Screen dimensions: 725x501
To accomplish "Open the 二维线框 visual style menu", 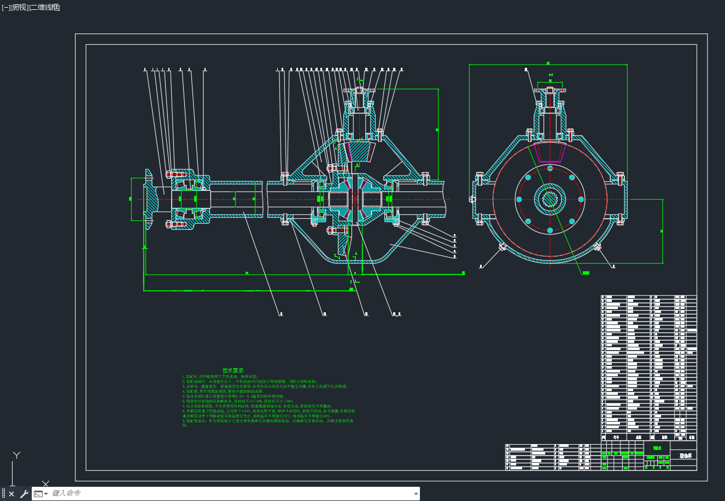I will (44, 7).
